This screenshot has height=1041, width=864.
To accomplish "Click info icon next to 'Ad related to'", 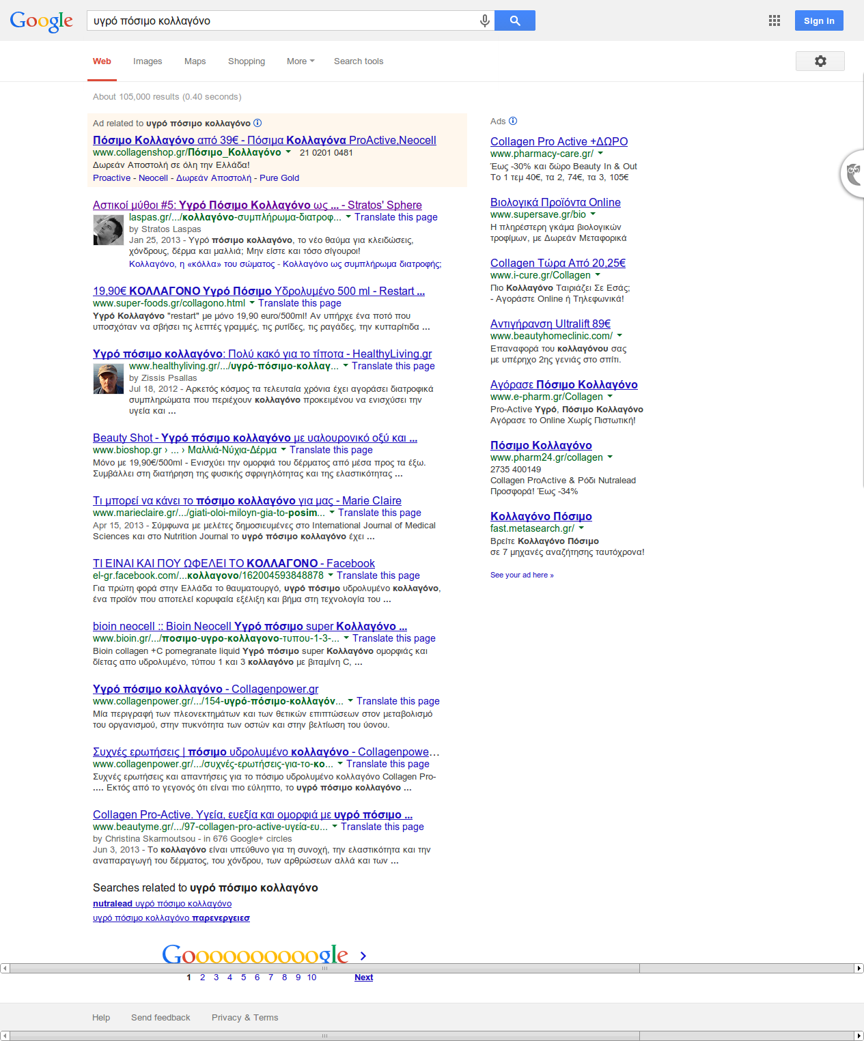I will [257, 123].
